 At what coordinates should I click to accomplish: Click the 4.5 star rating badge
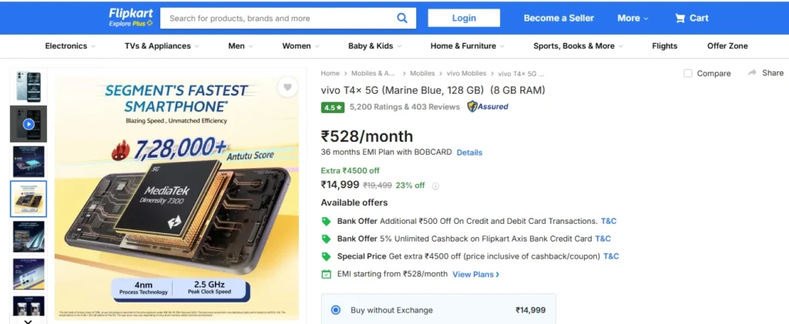point(333,107)
